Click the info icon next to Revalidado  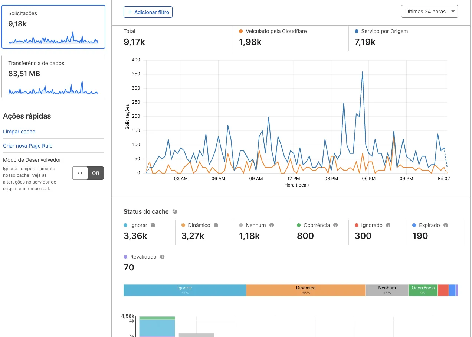coord(162,257)
